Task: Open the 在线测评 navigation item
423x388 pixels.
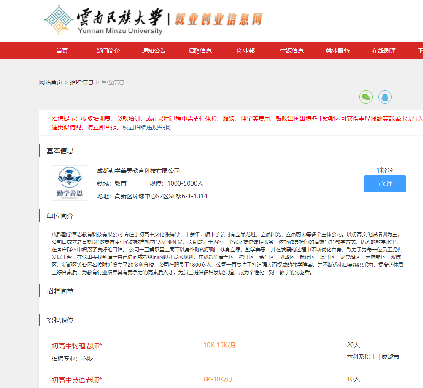Action: click(x=384, y=51)
